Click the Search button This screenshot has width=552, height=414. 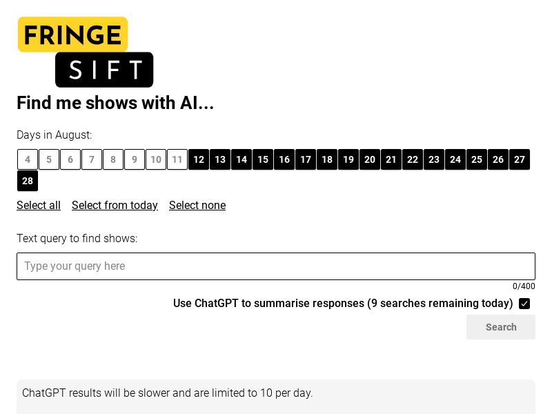coord(501,327)
